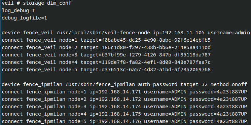
Task: Click the debug_logfile=1 line
Action: (24, 18)
